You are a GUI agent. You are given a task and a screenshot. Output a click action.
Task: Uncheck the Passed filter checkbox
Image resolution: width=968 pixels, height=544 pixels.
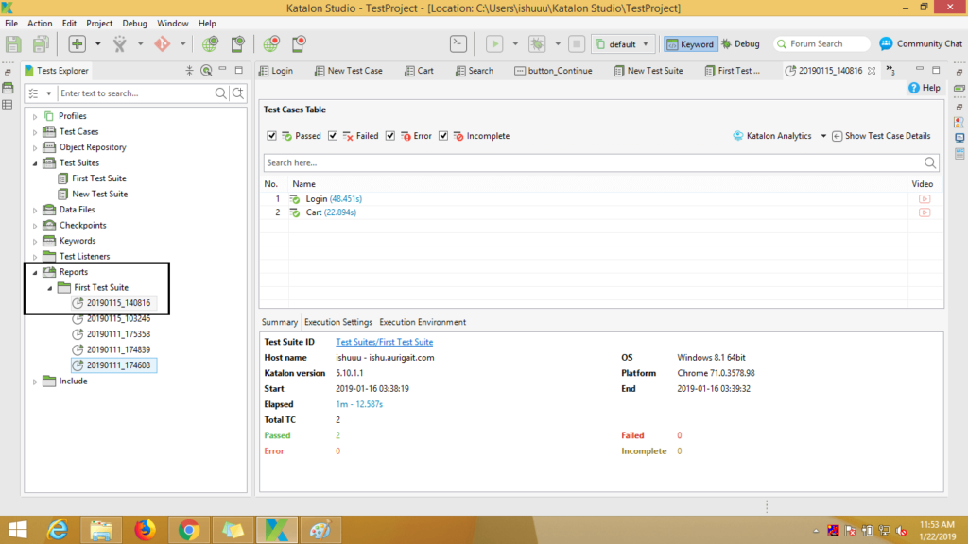271,136
